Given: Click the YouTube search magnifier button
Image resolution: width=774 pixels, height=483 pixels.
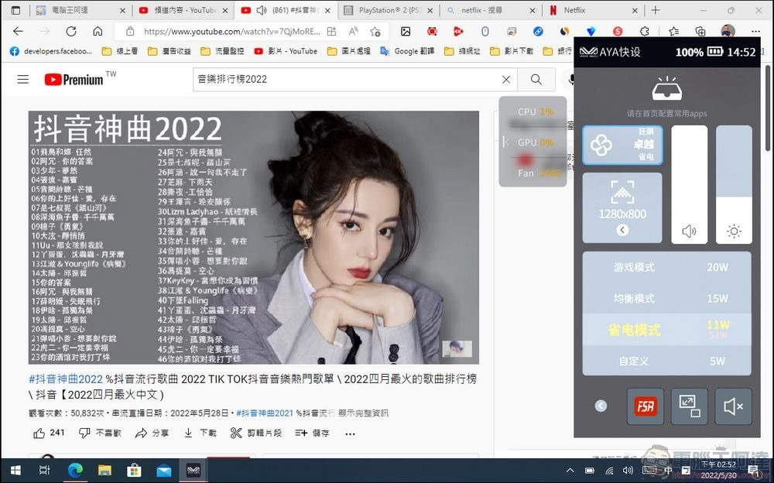Looking at the screenshot, I should [536, 79].
